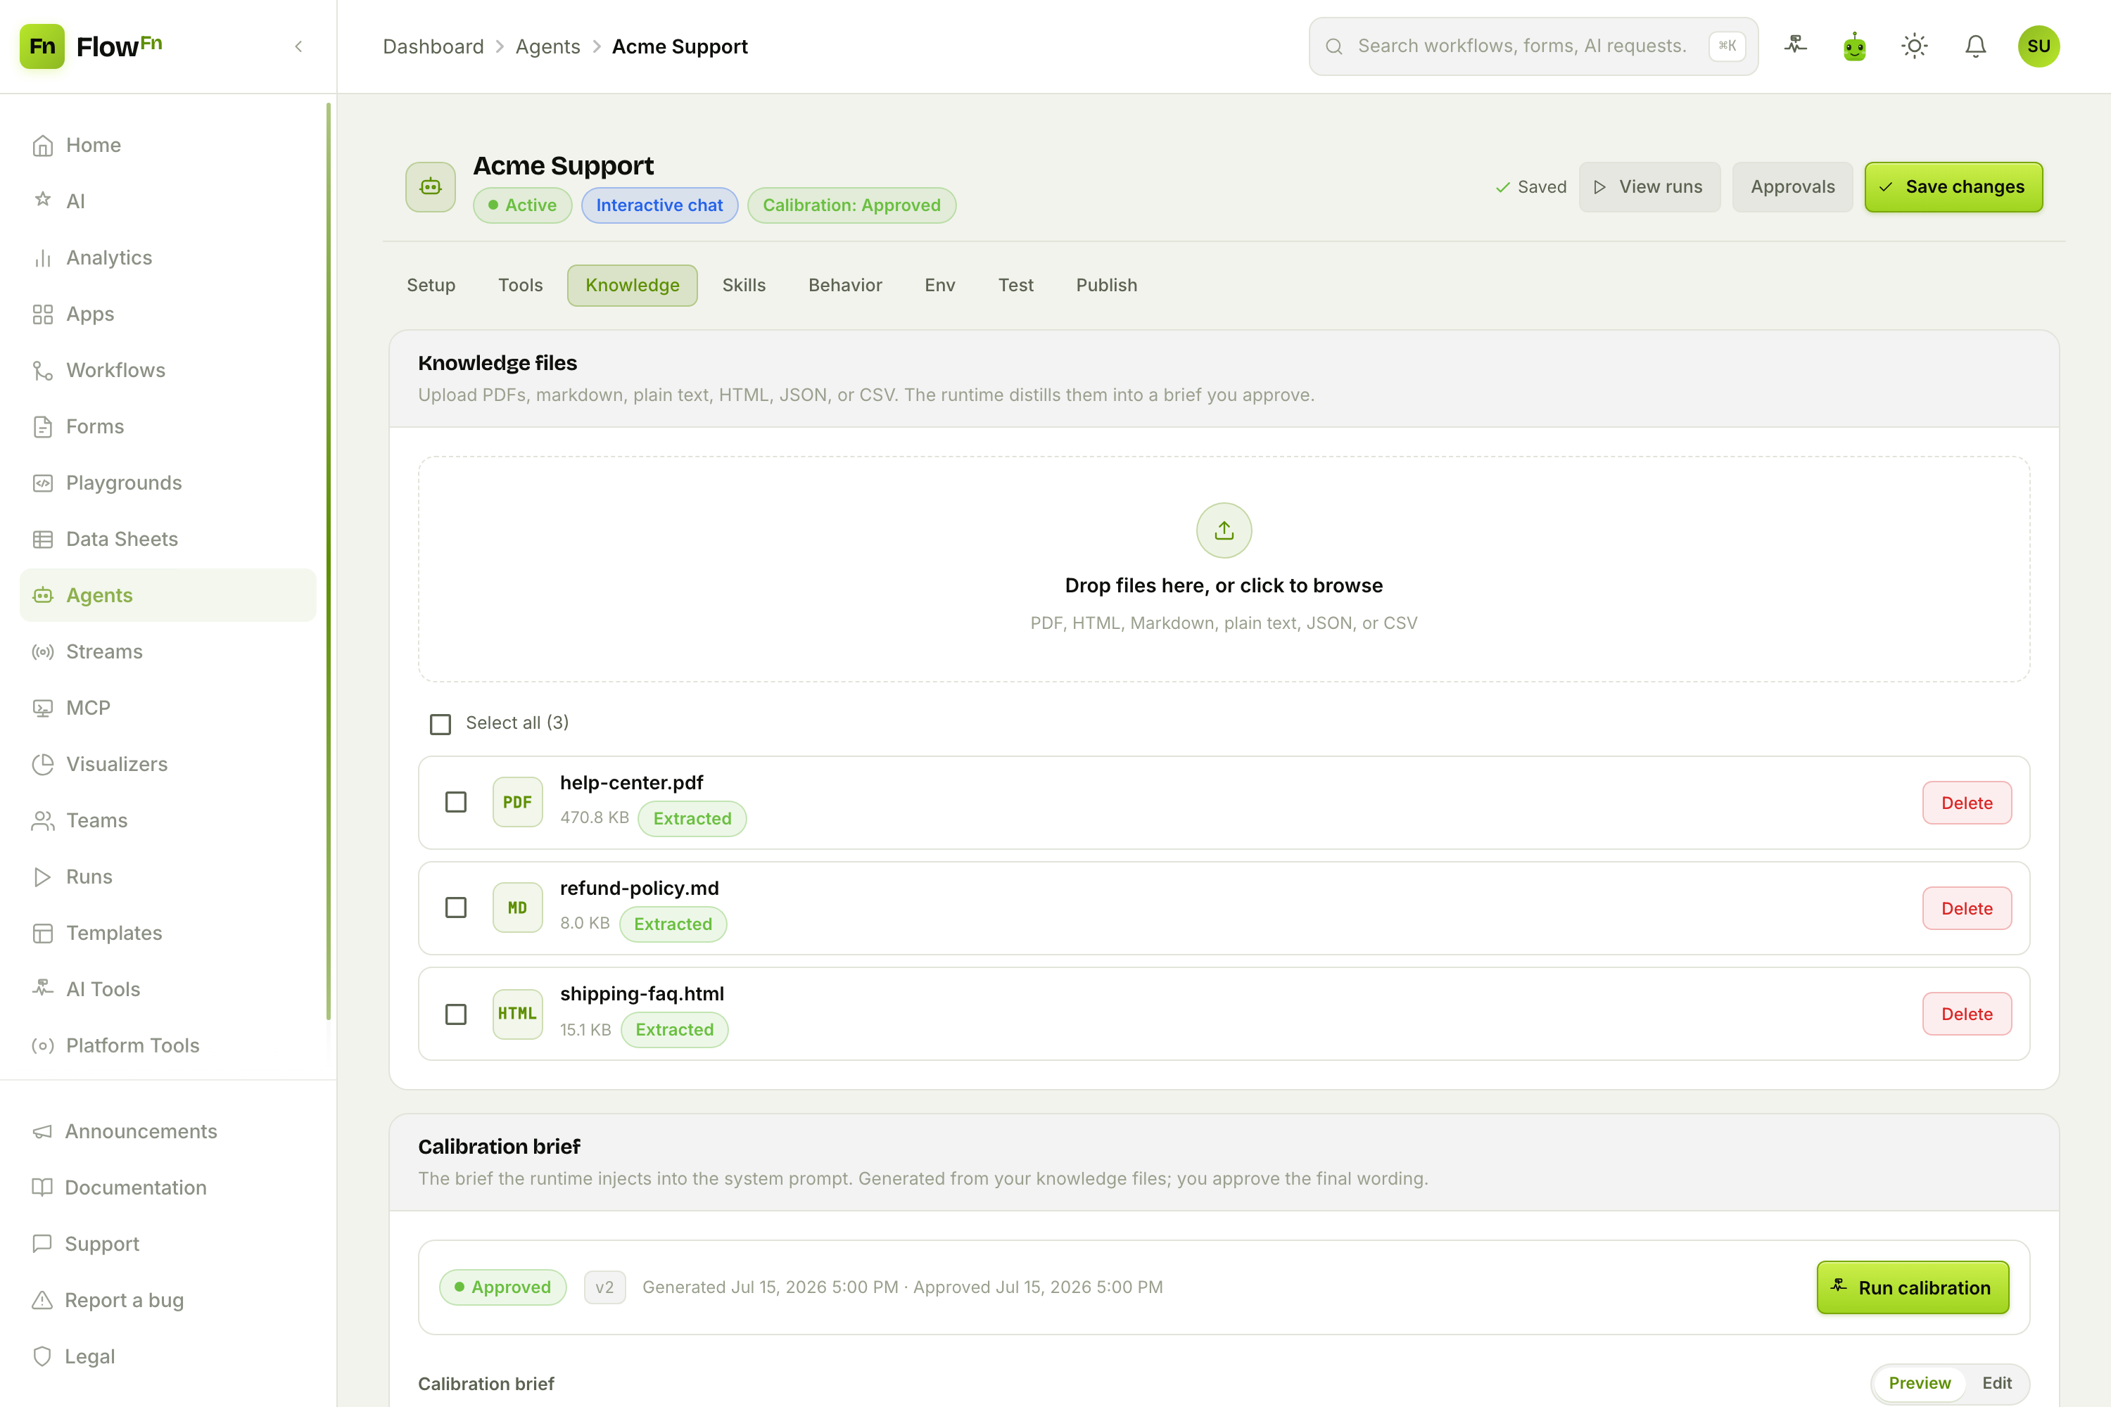Go to Agents breadcrumb

point(547,46)
